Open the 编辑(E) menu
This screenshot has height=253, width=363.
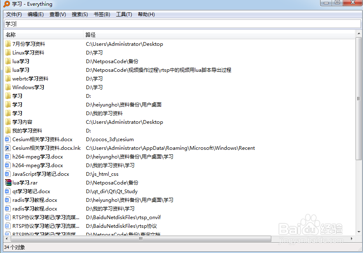[36, 14]
